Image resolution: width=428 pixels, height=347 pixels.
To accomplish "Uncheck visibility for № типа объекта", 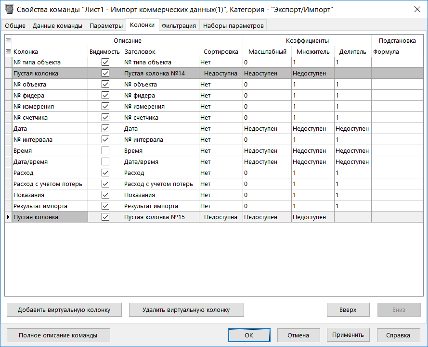I will pos(105,62).
